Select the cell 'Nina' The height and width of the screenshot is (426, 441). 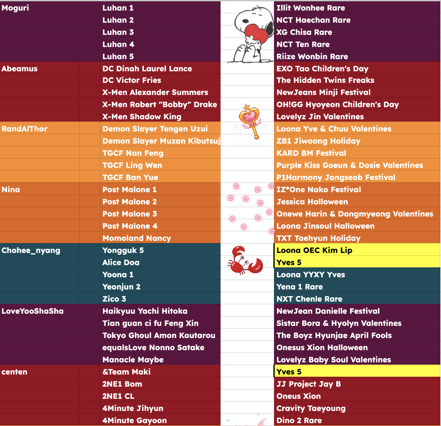click(40, 189)
